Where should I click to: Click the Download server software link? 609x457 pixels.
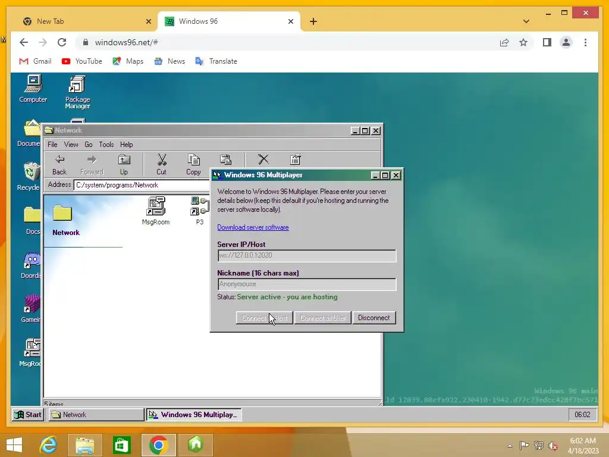253,227
